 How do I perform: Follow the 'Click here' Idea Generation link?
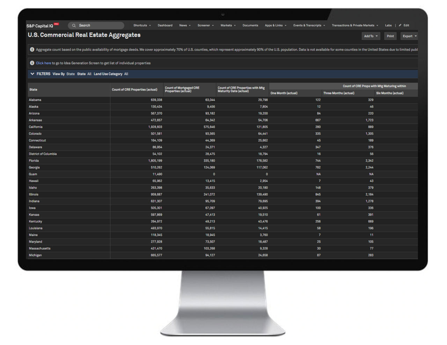click(x=43, y=63)
